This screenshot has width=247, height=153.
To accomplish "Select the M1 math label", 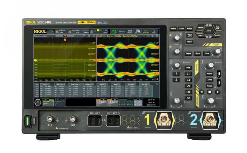I will pyautogui.click(x=136, y=102).
